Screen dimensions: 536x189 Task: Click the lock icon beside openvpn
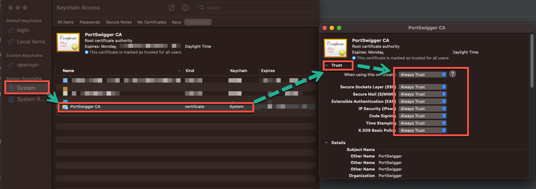(x=11, y=65)
